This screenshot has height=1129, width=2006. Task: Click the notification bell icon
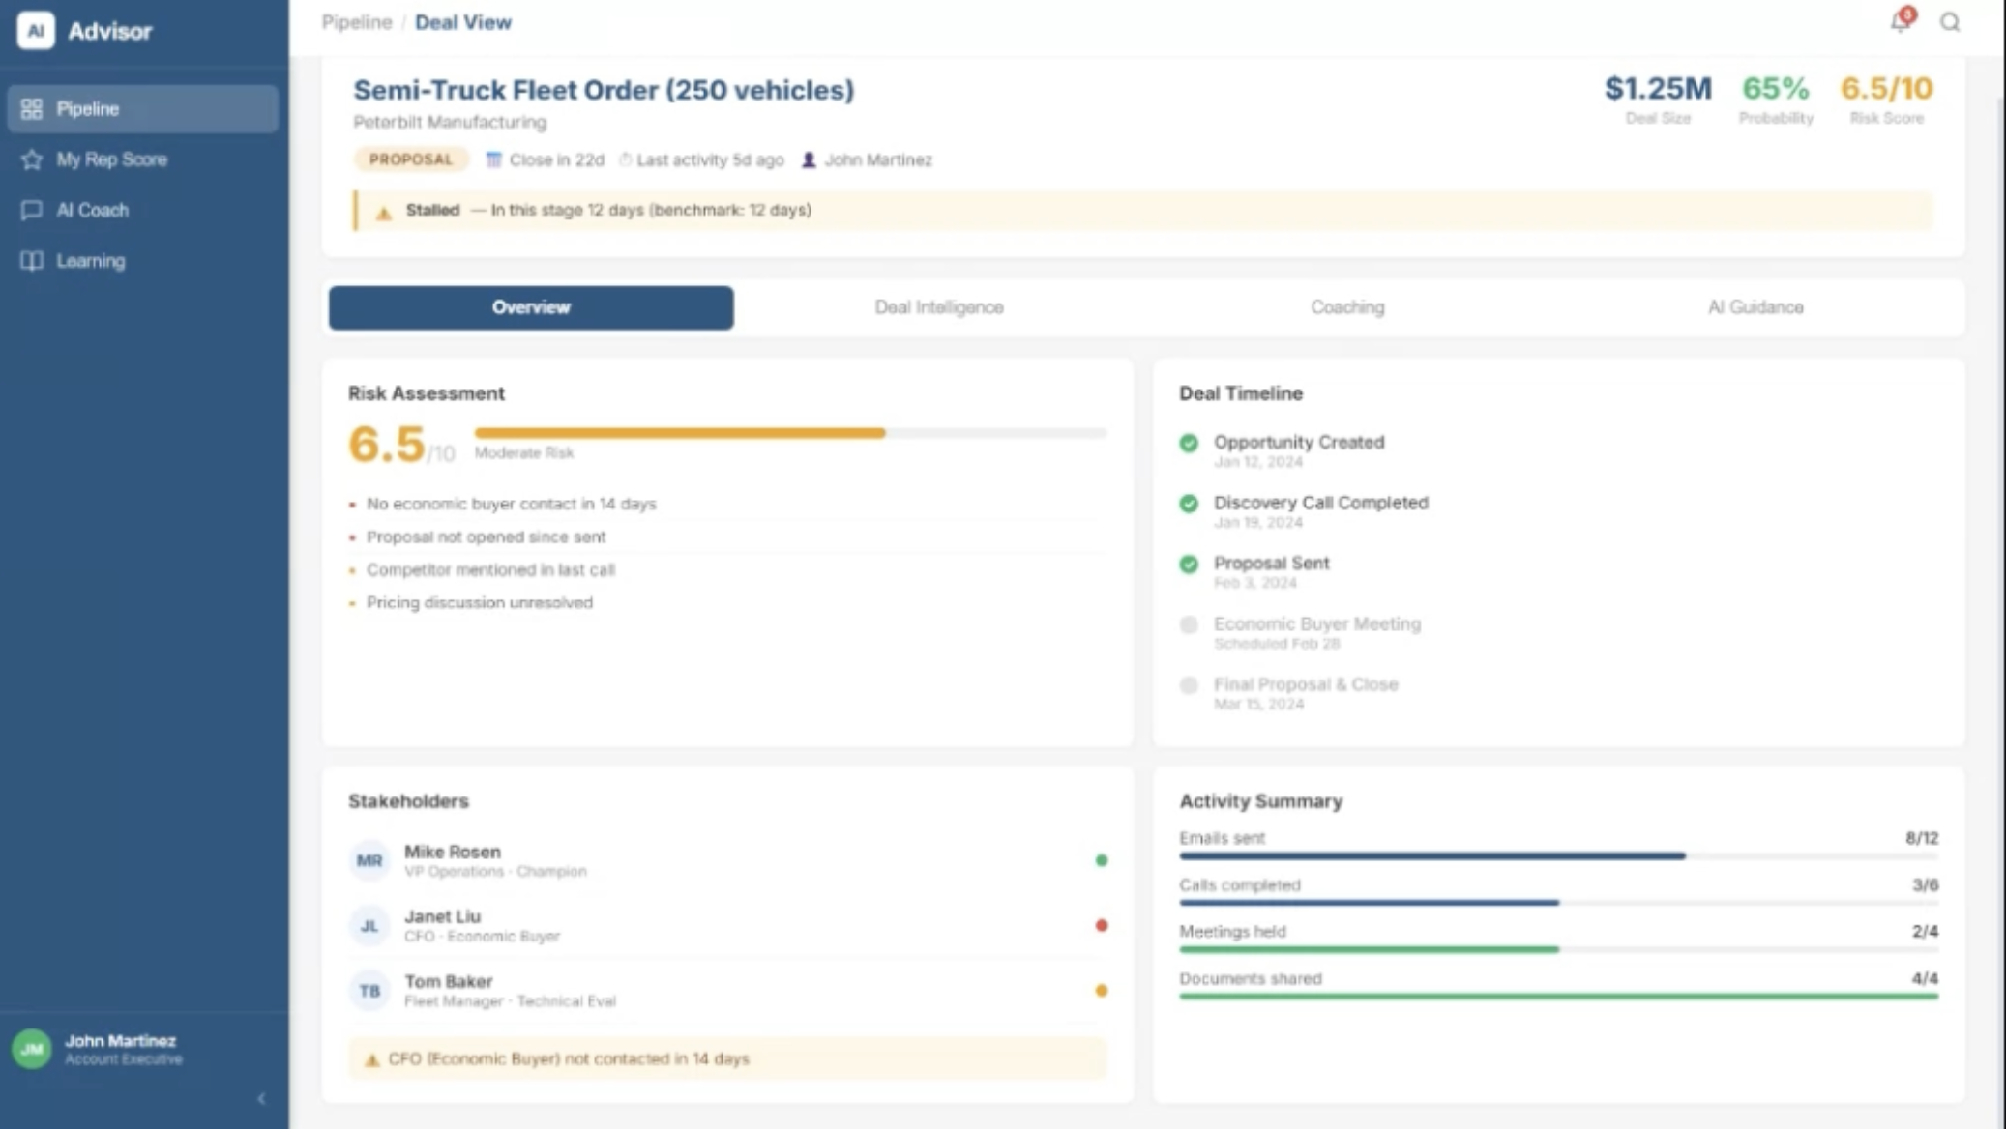pyautogui.click(x=1900, y=21)
